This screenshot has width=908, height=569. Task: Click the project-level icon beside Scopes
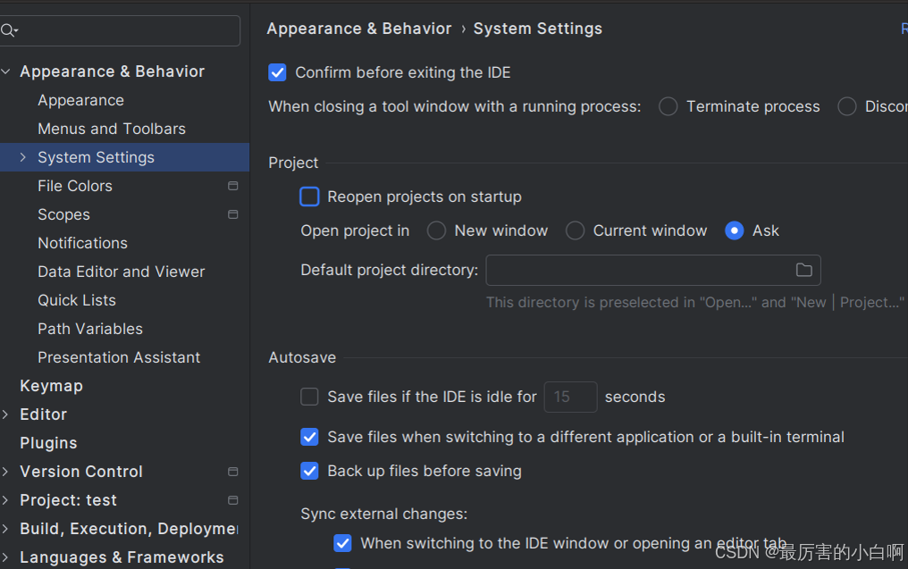pyautogui.click(x=233, y=214)
